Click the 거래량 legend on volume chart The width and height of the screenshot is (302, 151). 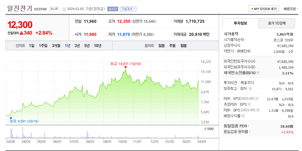coord(209,129)
